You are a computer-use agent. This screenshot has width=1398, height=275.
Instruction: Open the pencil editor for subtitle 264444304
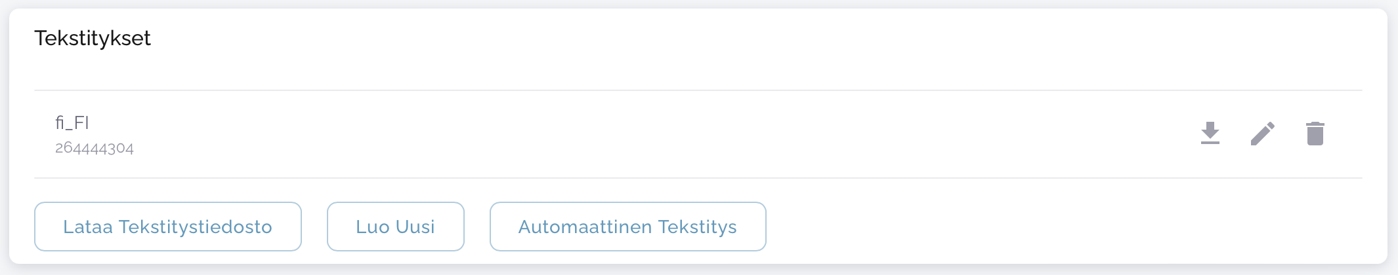pyautogui.click(x=1262, y=134)
